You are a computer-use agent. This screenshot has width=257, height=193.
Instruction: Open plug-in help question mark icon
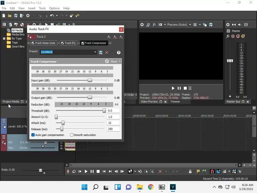119,53
